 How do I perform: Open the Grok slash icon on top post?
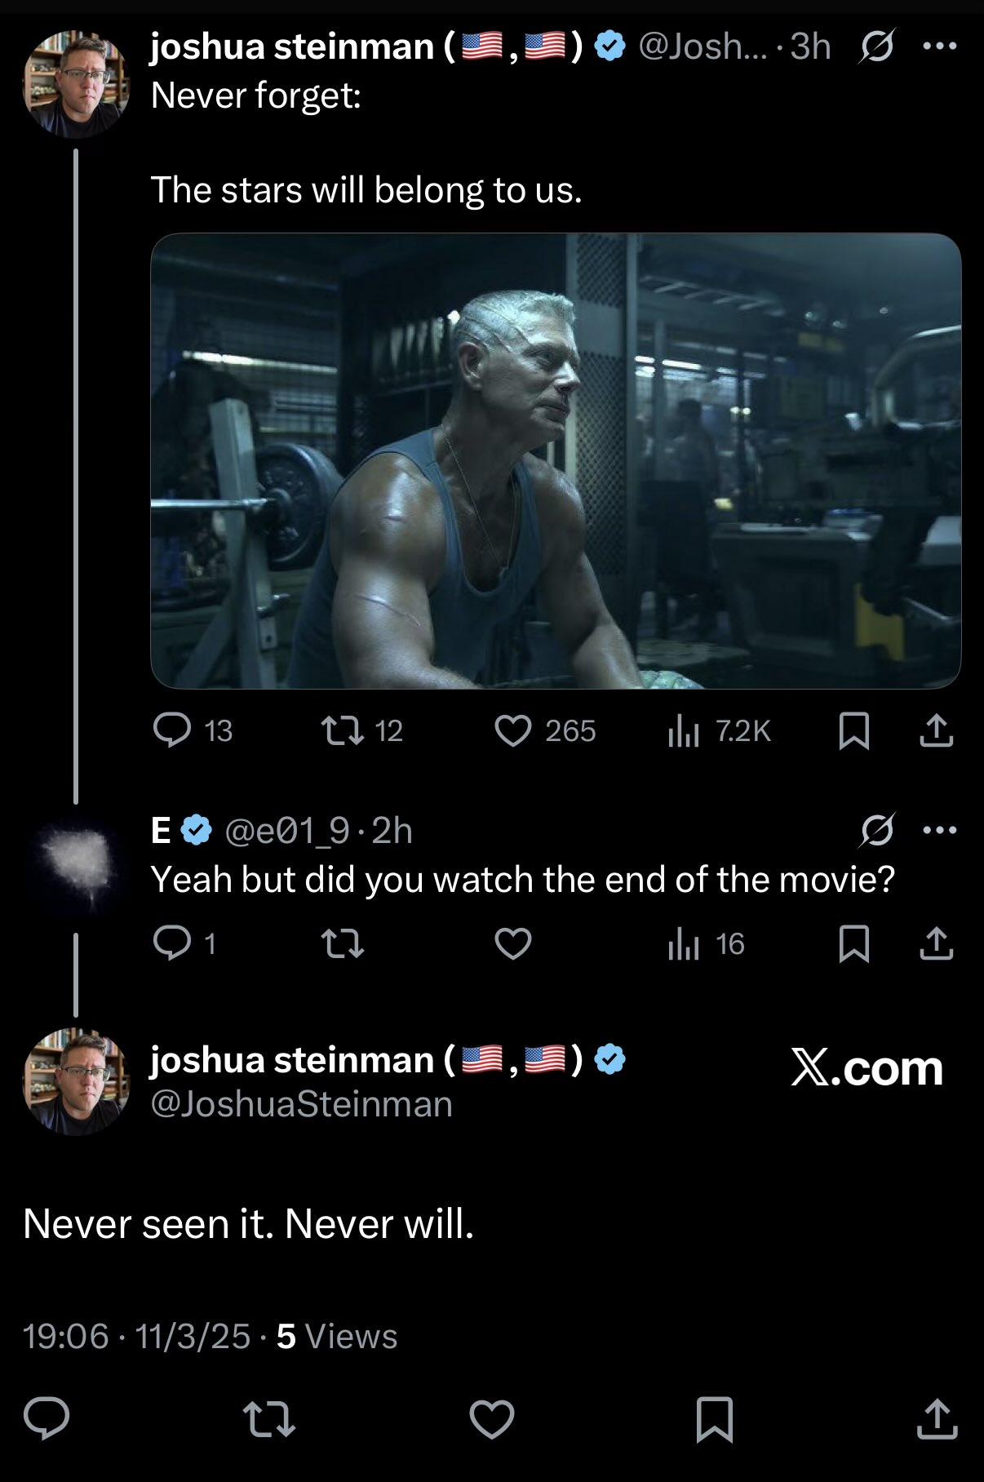coord(877,47)
